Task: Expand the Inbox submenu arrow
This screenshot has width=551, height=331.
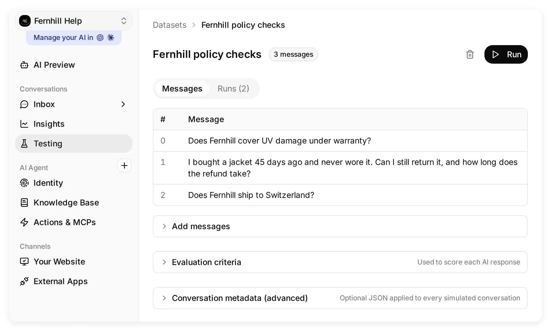Action: [123, 104]
